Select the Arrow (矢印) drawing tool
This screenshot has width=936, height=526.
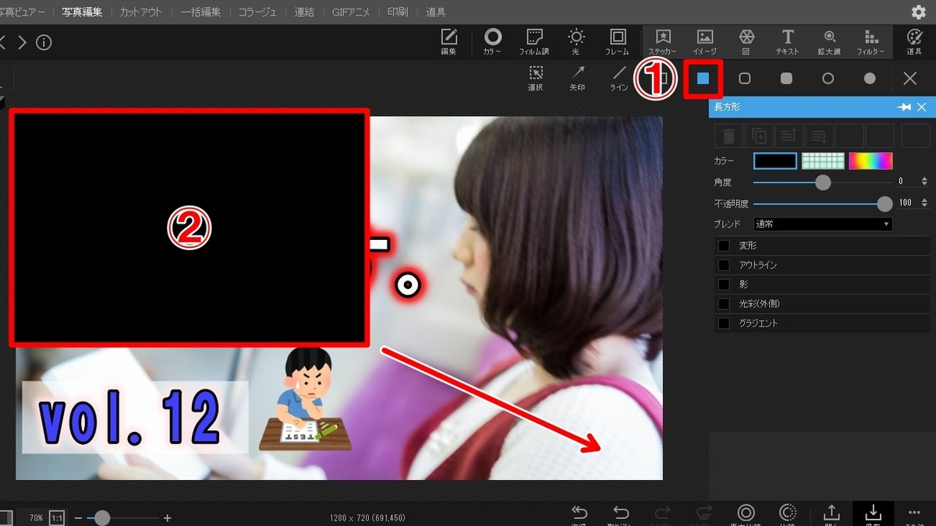click(x=577, y=76)
